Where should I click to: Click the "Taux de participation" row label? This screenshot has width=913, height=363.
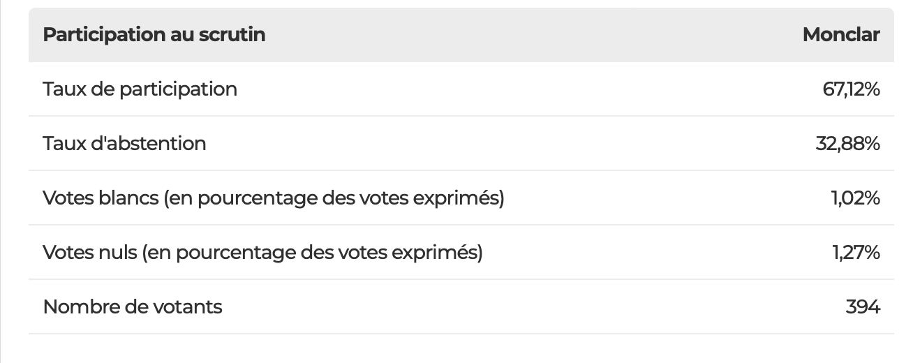pyautogui.click(x=140, y=89)
